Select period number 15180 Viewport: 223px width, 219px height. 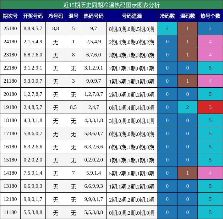click(x=10, y=160)
